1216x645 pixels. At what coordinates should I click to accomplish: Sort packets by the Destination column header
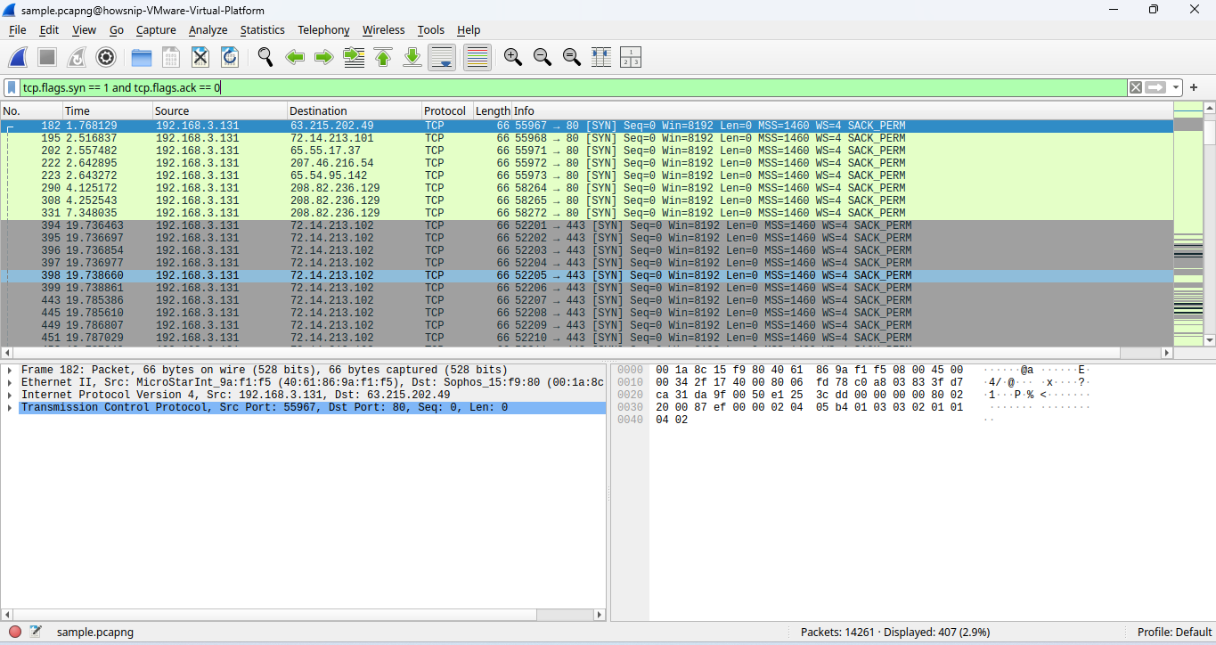pyautogui.click(x=355, y=111)
